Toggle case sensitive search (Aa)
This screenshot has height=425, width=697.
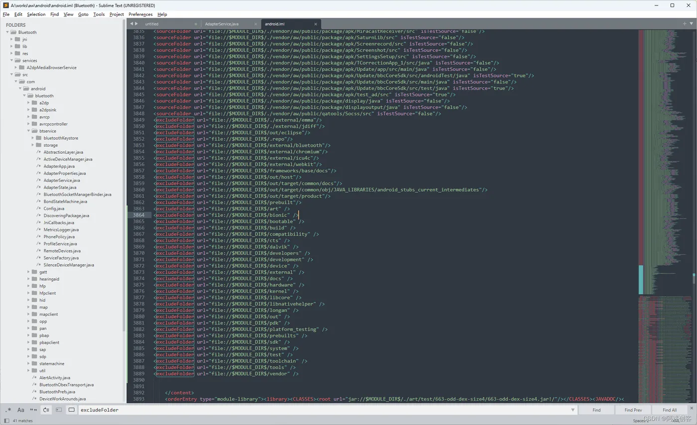pos(21,410)
